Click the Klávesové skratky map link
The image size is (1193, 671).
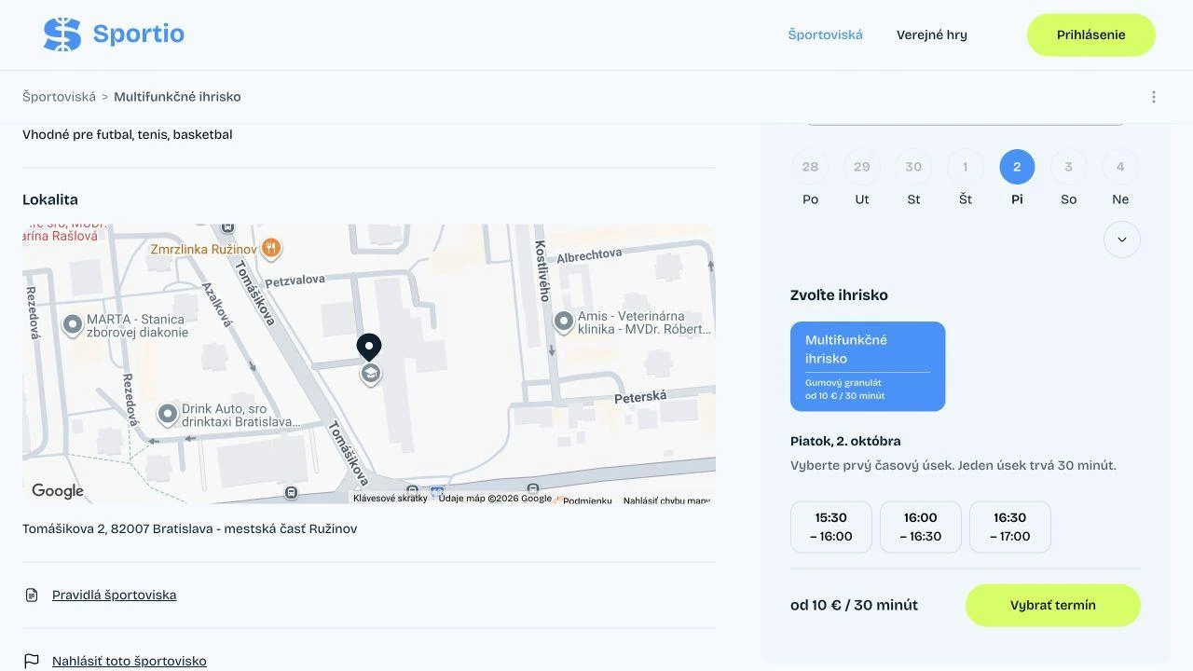click(x=391, y=499)
